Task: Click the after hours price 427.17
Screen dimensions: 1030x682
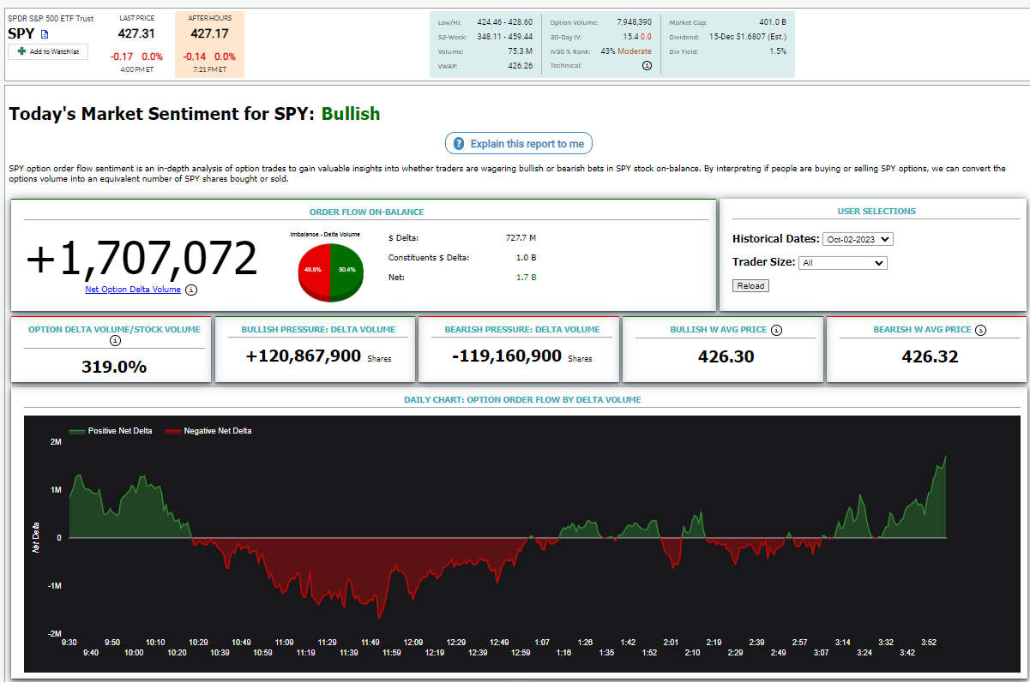Action: [209, 33]
